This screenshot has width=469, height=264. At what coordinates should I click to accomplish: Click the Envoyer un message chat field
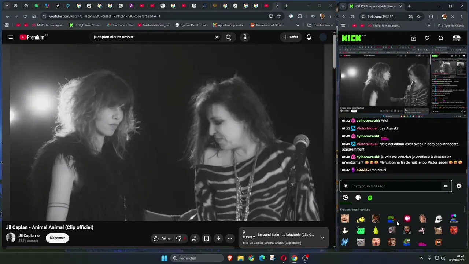click(x=396, y=186)
